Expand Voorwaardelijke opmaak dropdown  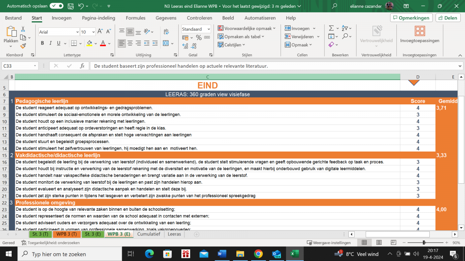pyautogui.click(x=246, y=28)
